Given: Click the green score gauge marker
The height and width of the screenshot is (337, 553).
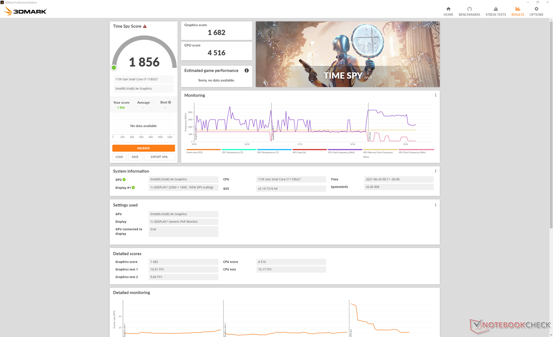Looking at the screenshot, I should coord(114,68).
